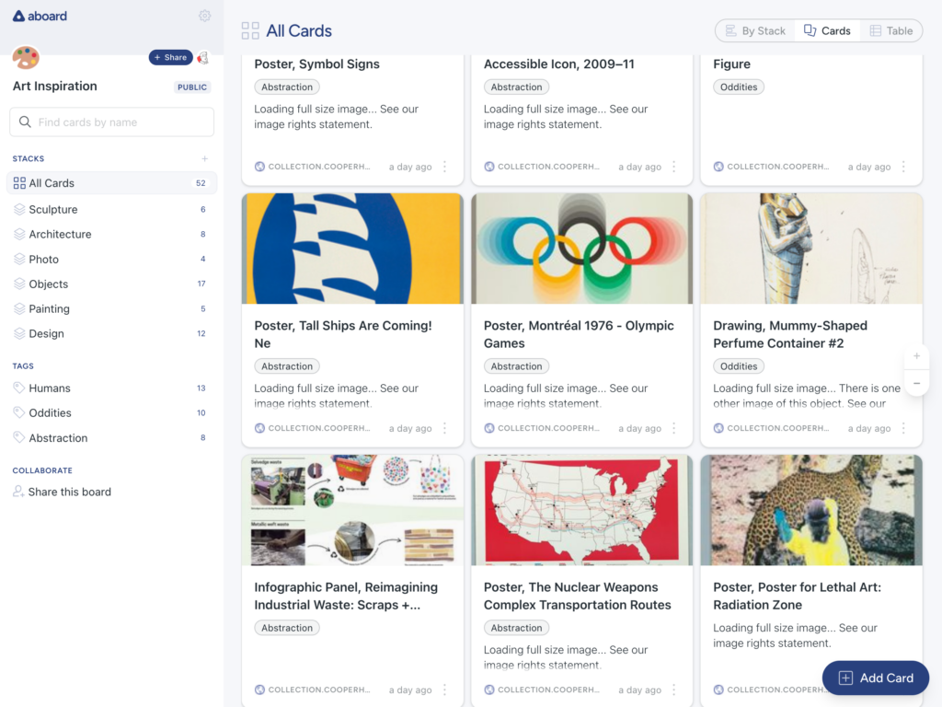The image size is (942, 707).
Task: Open 'Accessible Icon, 2009–11' card title
Action: pos(558,64)
